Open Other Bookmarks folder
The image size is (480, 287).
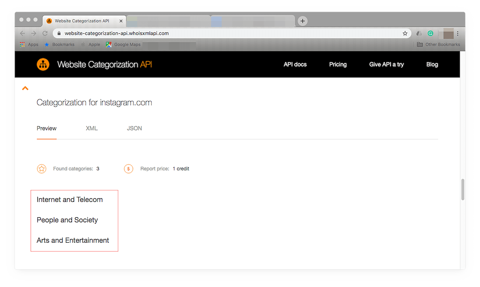tap(438, 44)
